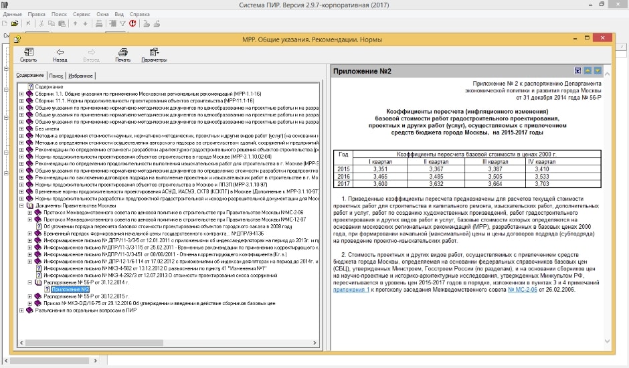Screen dimensions: 629x368
Task: Click the move down arrow icon
Action: (85, 23)
